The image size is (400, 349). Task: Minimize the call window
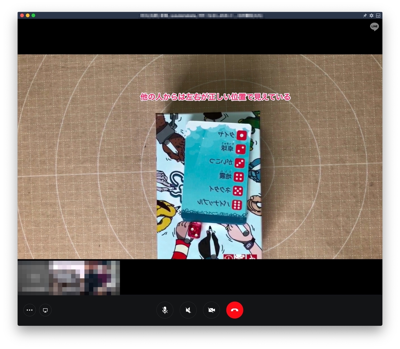(x=28, y=15)
